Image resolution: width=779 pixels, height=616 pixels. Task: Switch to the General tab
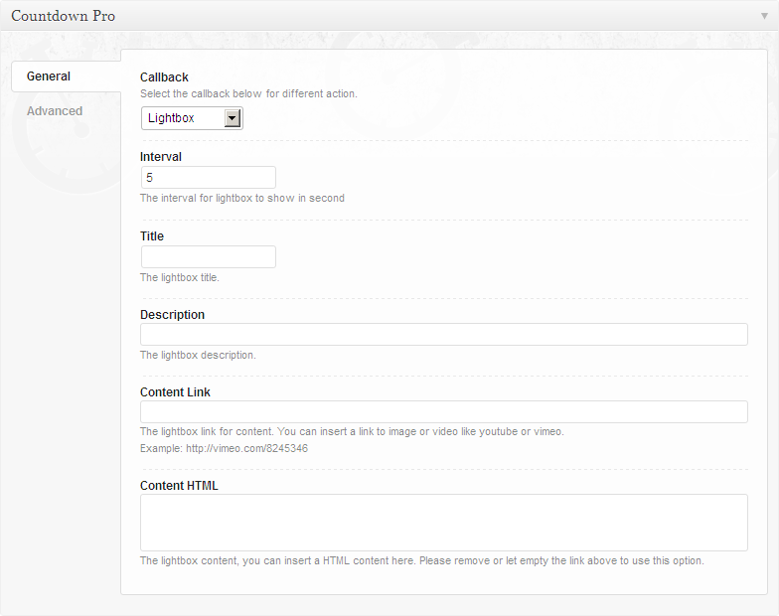(x=49, y=77)
